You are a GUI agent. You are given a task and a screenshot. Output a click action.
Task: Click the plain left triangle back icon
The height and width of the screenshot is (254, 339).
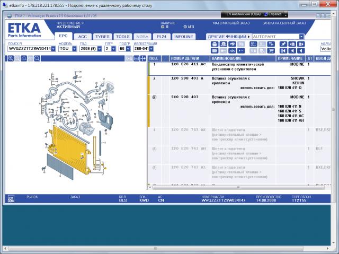301,51
